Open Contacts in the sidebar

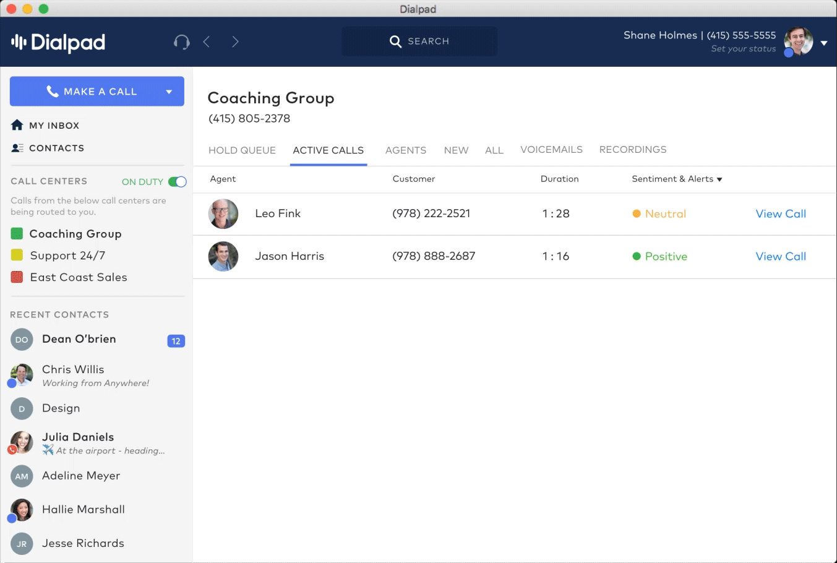(x=57, y=148)
